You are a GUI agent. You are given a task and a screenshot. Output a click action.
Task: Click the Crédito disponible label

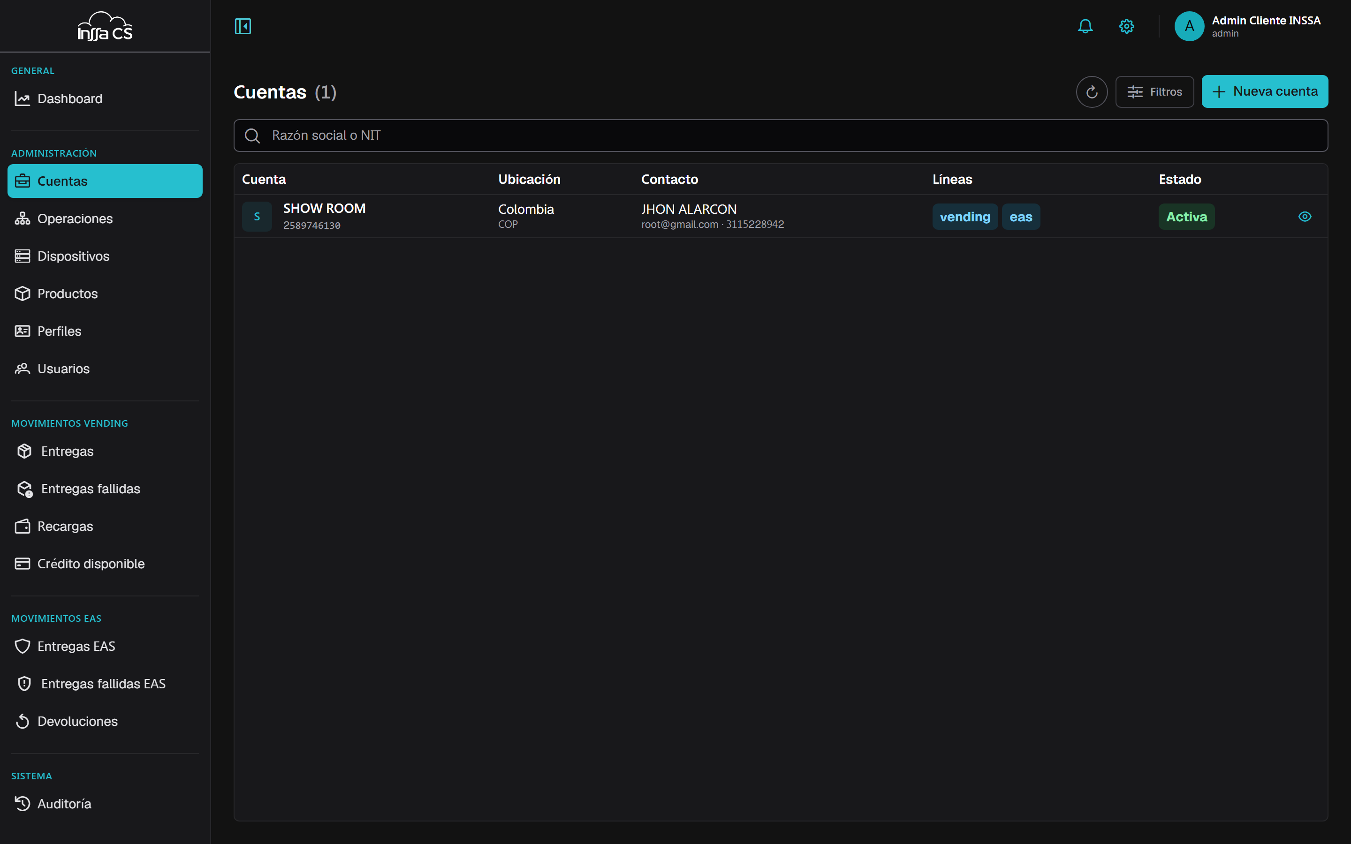91,564
